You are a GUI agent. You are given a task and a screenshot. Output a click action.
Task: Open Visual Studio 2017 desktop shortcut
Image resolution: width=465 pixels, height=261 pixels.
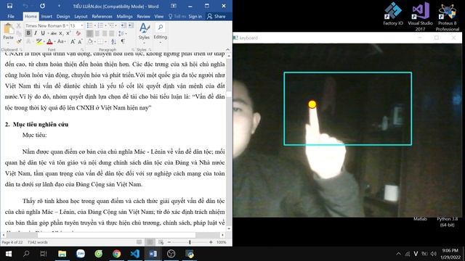point(420,16)
